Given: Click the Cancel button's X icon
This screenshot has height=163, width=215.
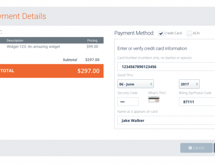Looking at the screenshot, I should (x=190, y=148).
